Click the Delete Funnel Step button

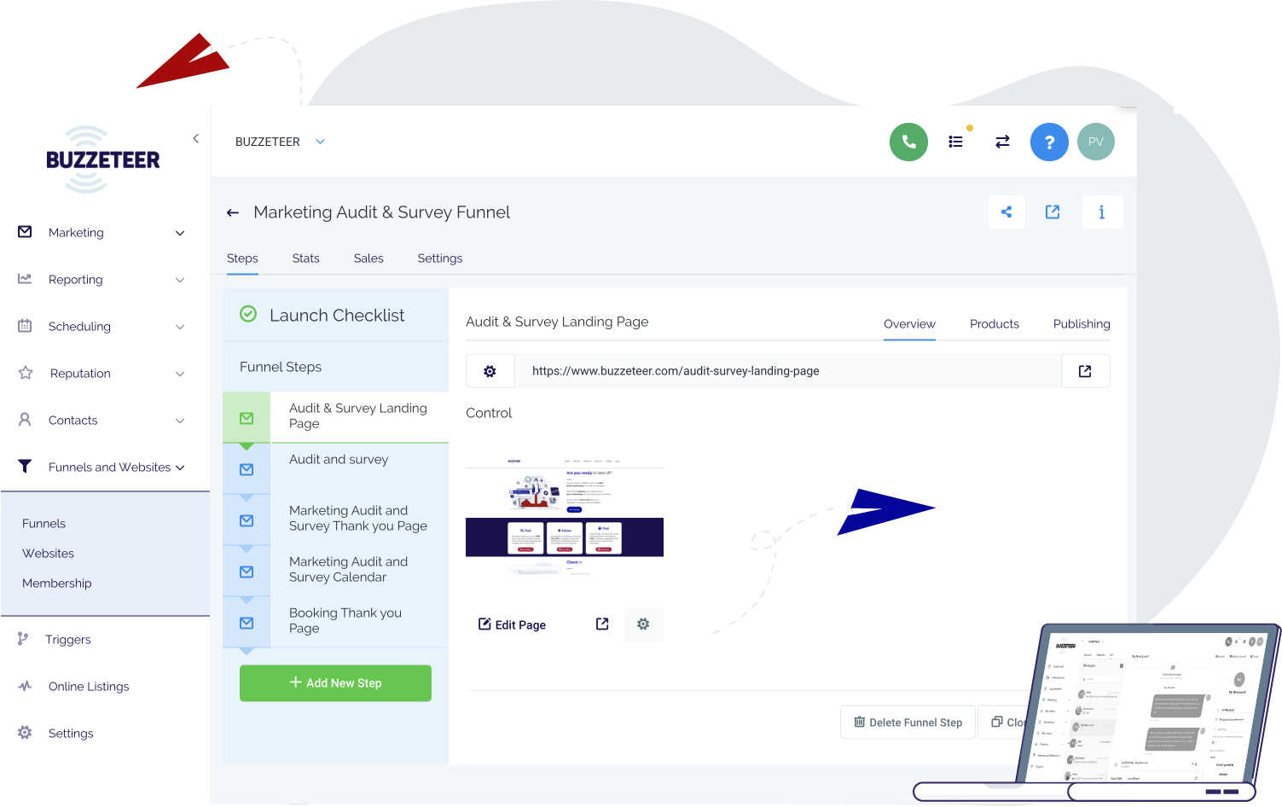(908, 723)
